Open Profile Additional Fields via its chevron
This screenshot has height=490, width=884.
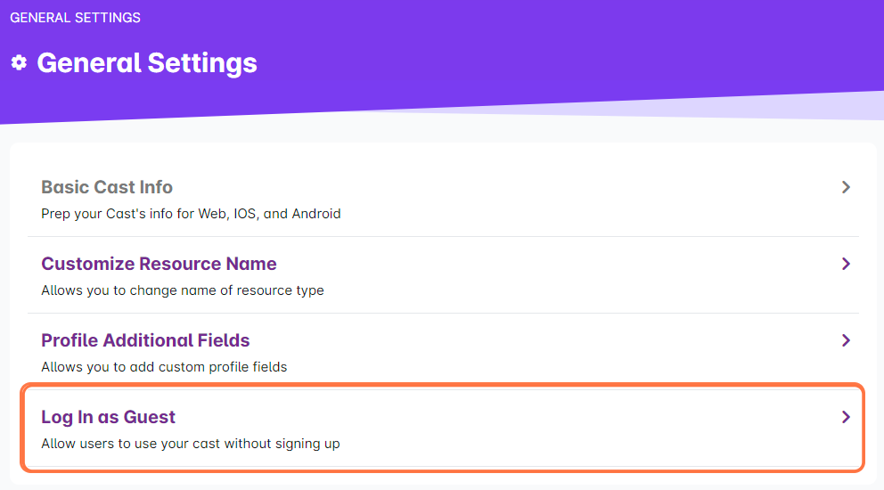pos(846,340)
